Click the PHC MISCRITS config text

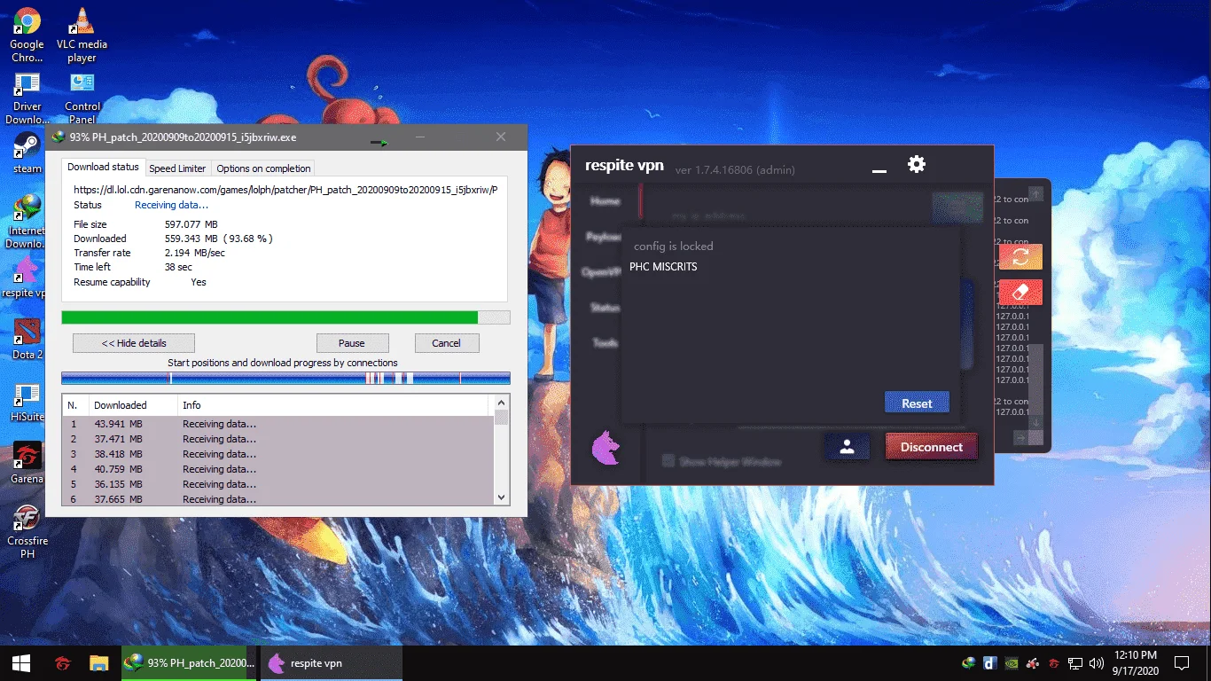click(x=663, y=267)
